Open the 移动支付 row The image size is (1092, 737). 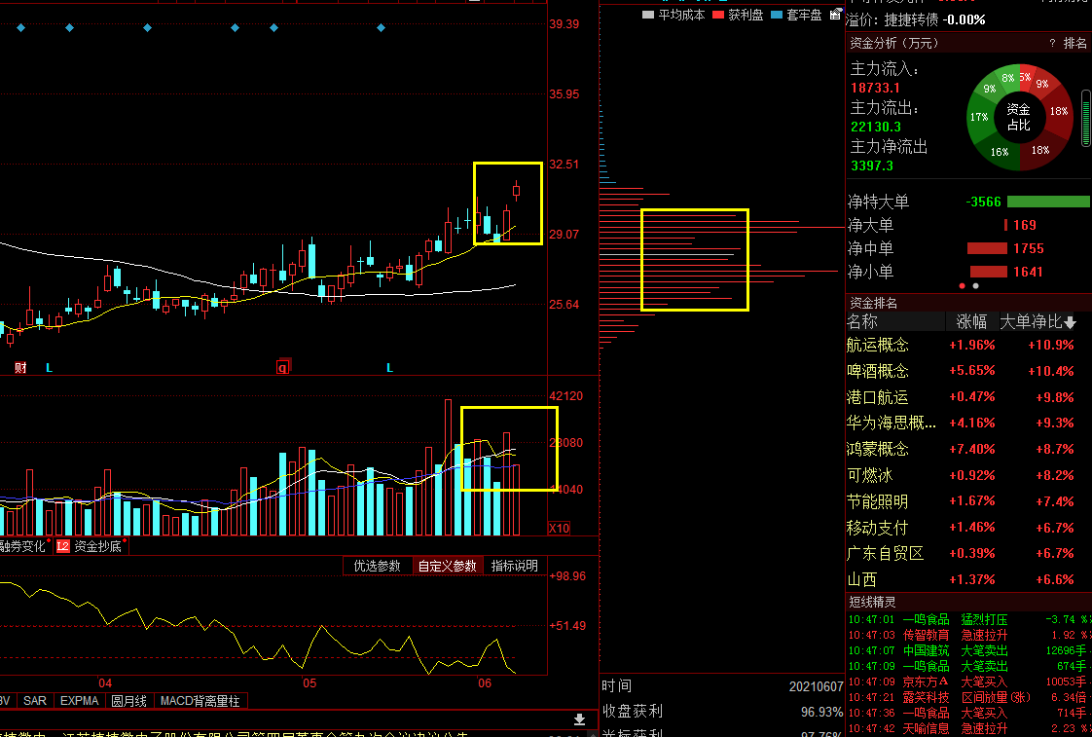(x=968, y=528)
